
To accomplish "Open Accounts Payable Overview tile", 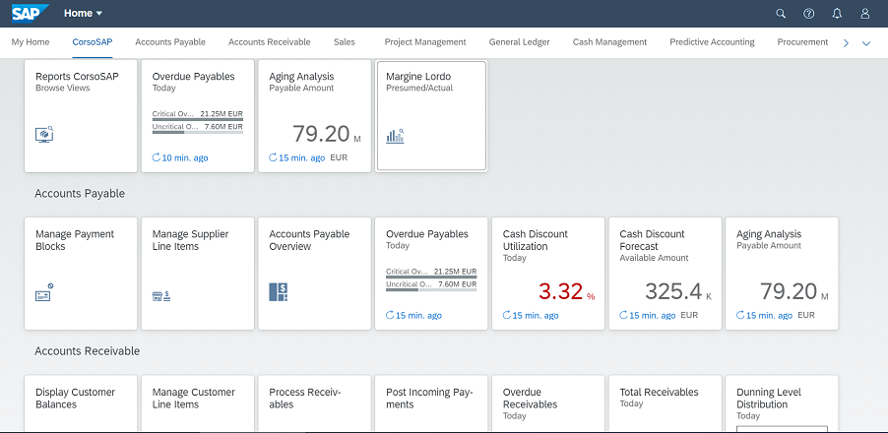I will click(314, 274).
